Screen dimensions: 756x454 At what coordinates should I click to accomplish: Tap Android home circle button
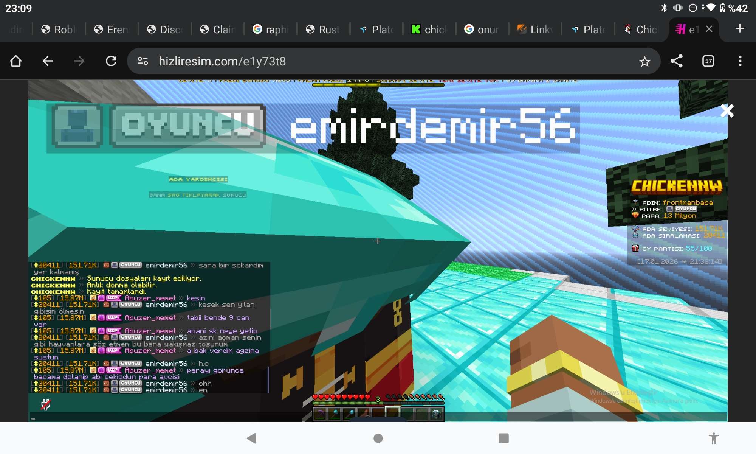(x=378, y=438)
